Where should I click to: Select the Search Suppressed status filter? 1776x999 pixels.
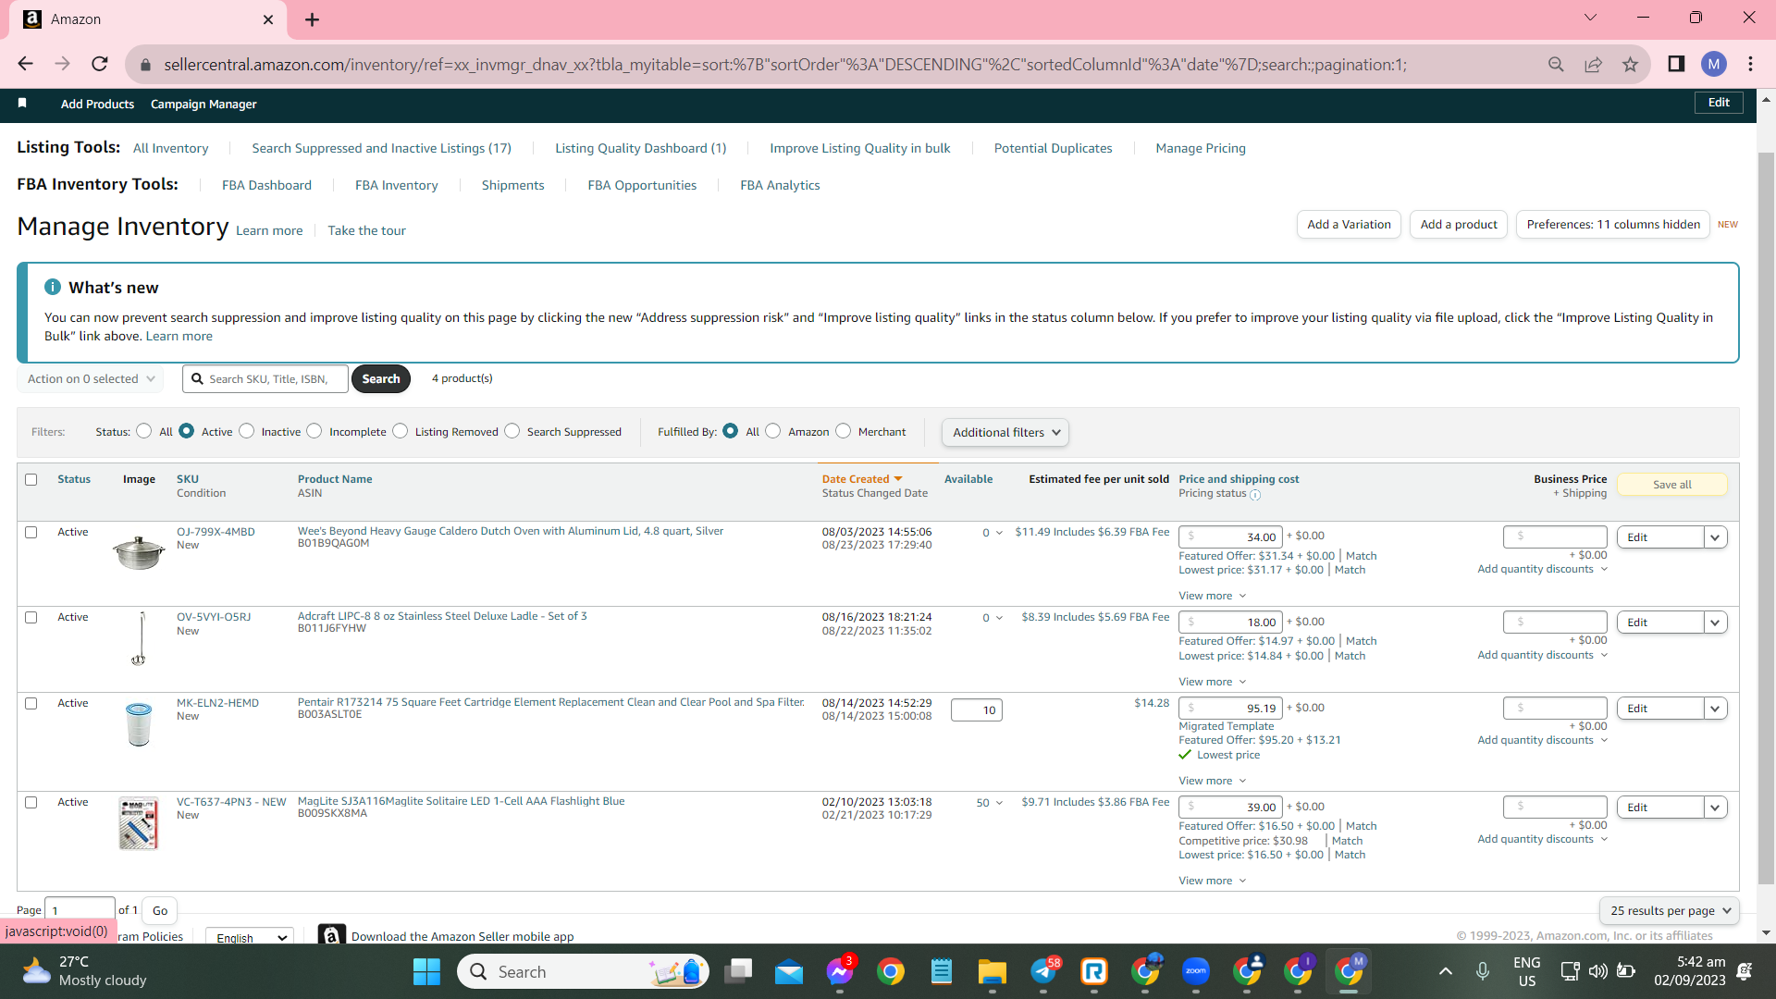[x=512, y=431]
